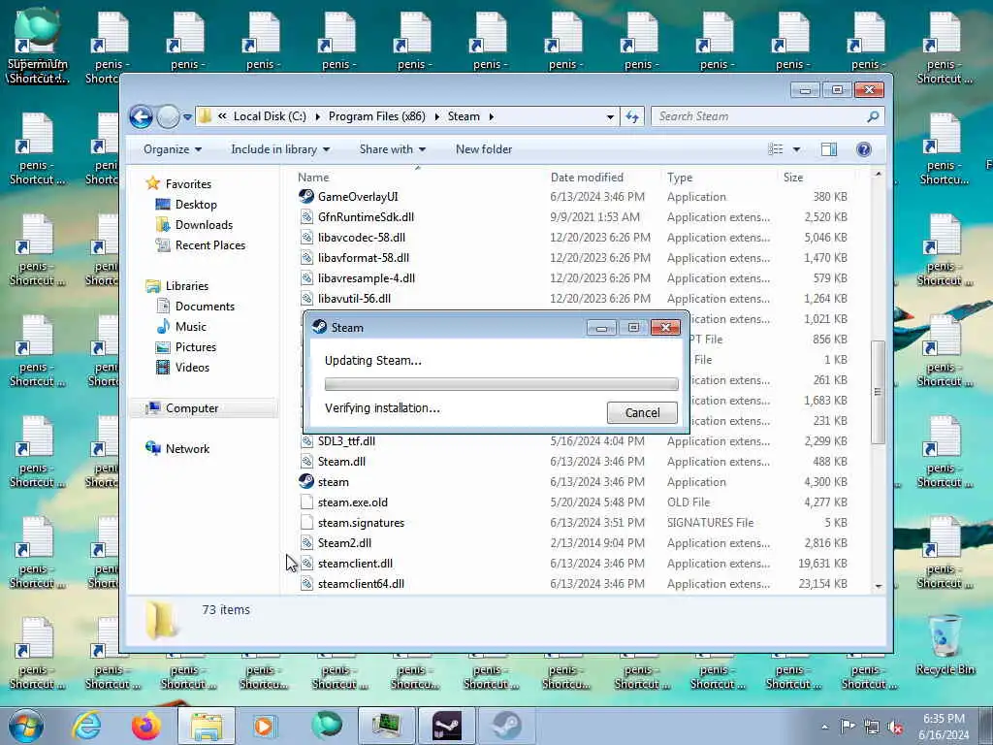The image size is (993, 745).
Task: Cancel the Steam update
Action: [642, 413]
